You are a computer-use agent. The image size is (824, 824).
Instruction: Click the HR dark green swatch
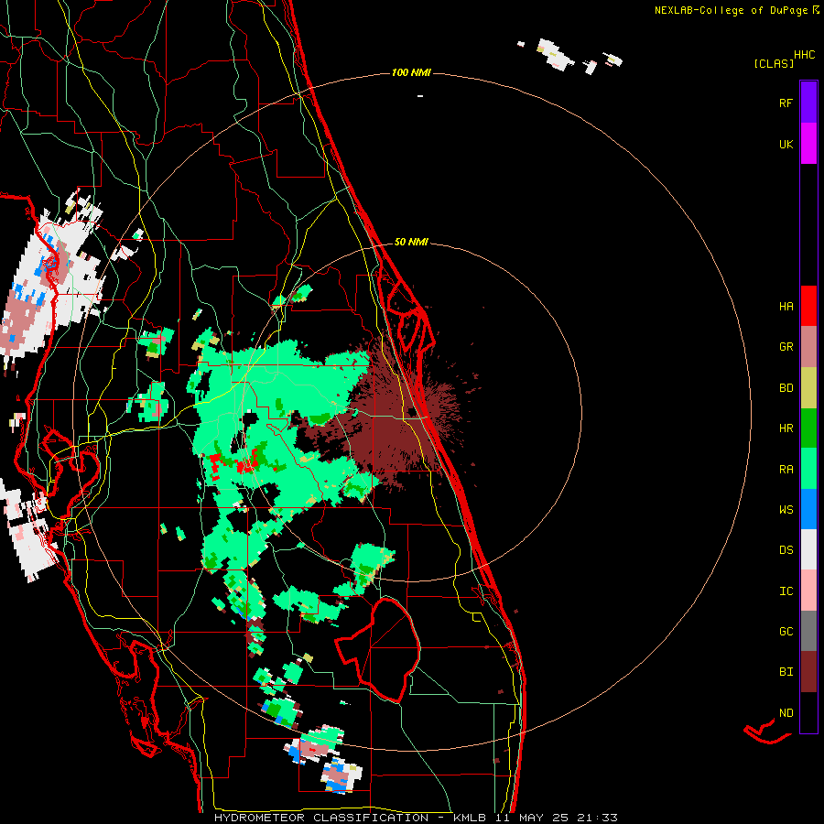coord(808,428)
